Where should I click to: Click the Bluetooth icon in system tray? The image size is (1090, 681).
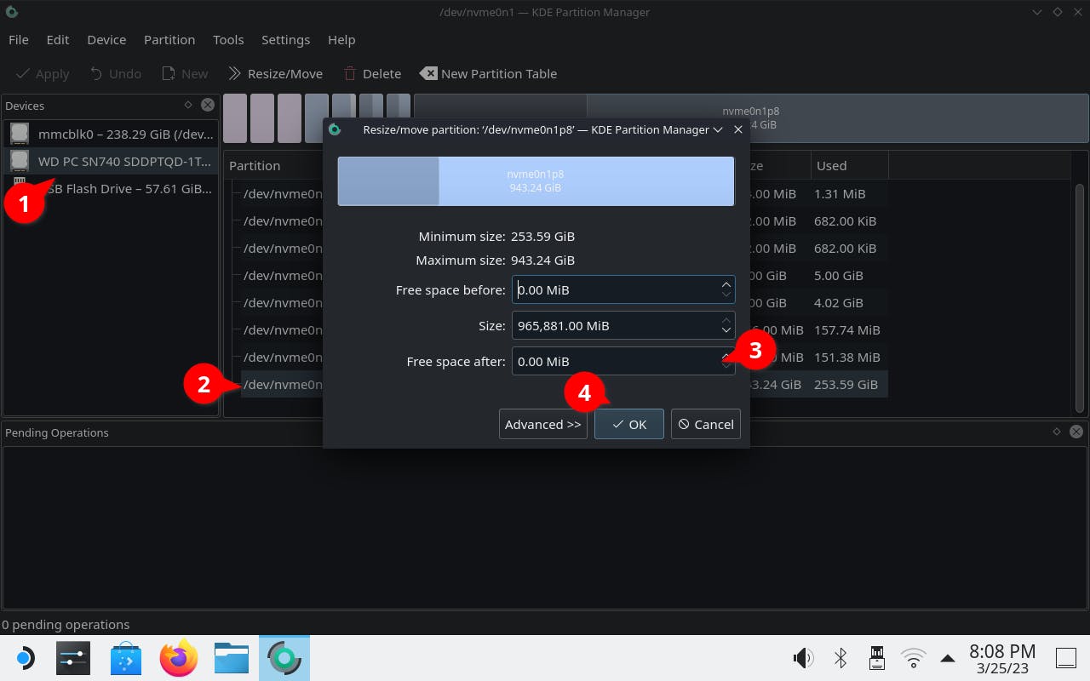pyautogui.click(x=840, y=658)
